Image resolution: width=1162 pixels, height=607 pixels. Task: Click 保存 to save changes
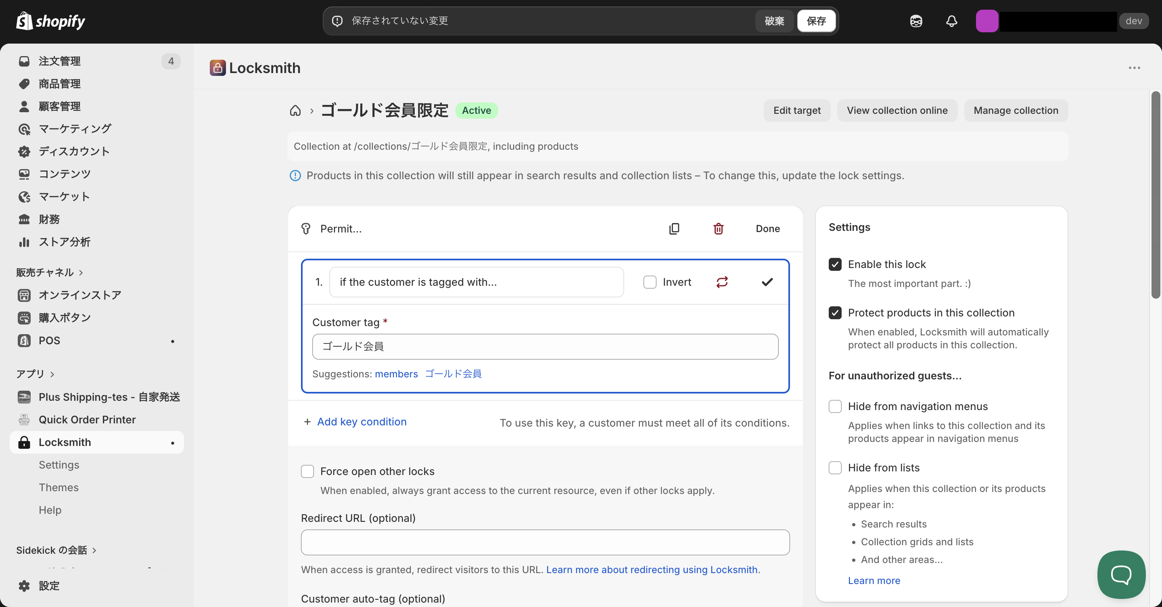tap(816, 21)
